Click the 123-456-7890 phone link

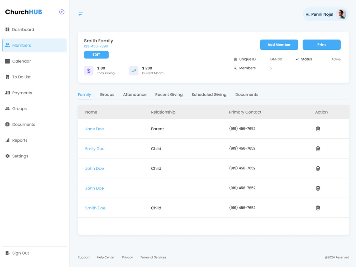click(x=96, y=46)
